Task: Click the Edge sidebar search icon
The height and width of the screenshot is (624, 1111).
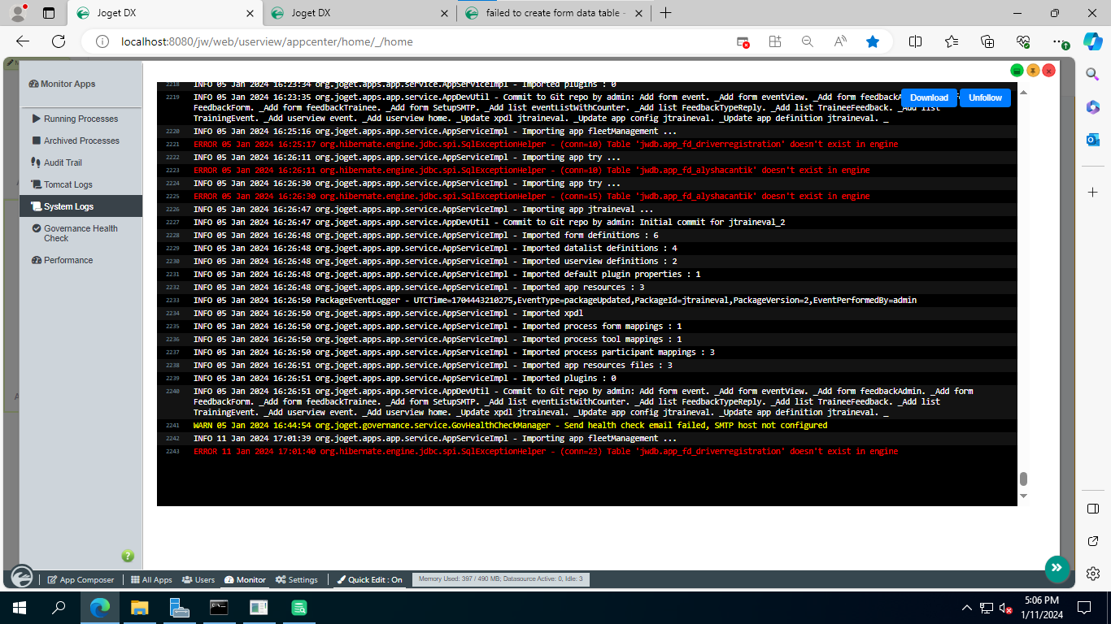Action: coord(1093,74)
